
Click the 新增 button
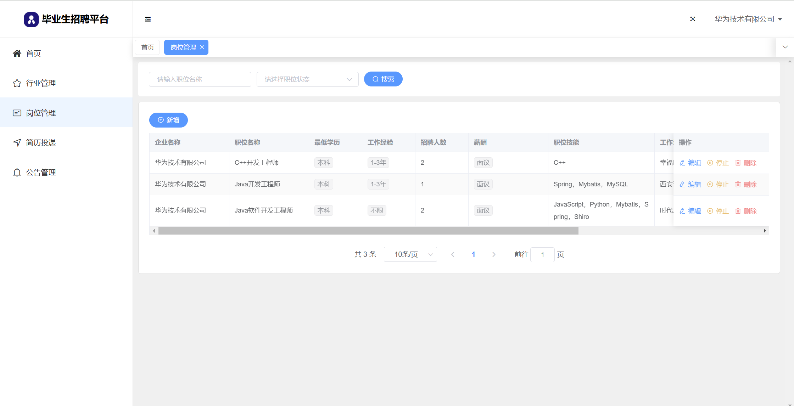click(168, 120)
